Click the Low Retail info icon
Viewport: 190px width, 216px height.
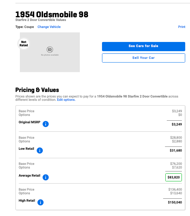[x=40, y=151]
